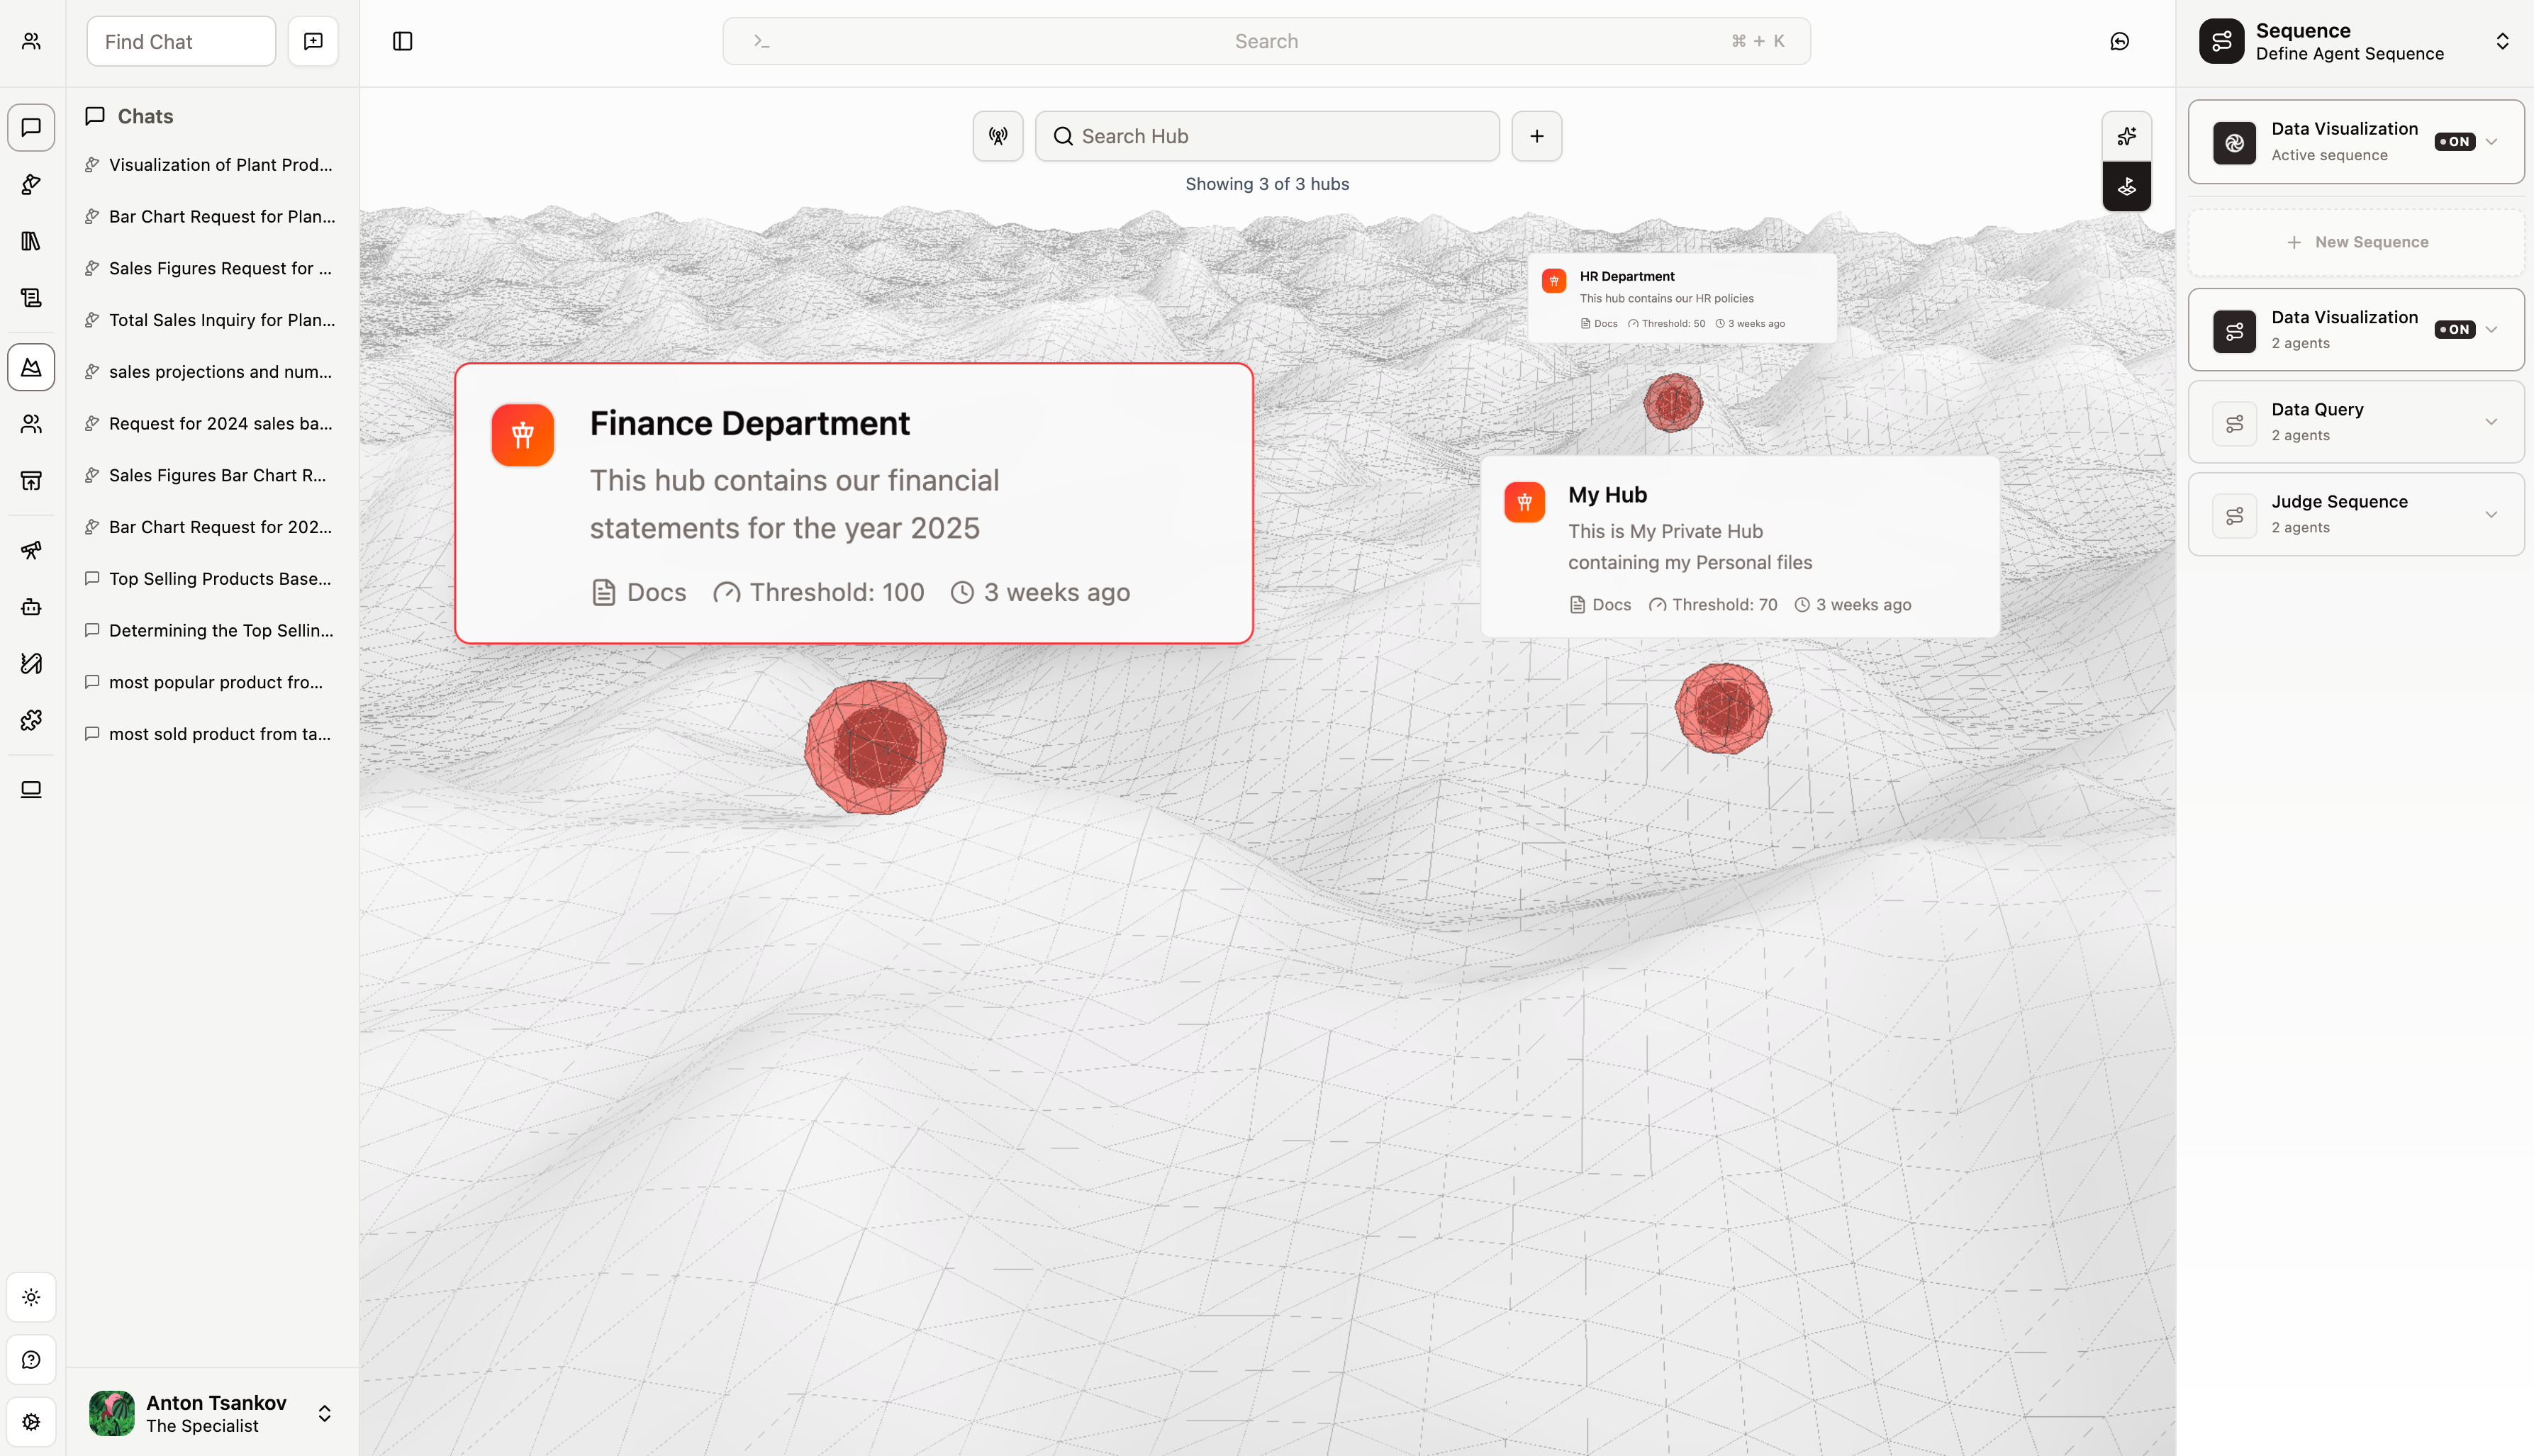Expand the Data Query sequence chevron
The width and height of the screenshot is (2534, 1456).
[x=2491, y=422]
